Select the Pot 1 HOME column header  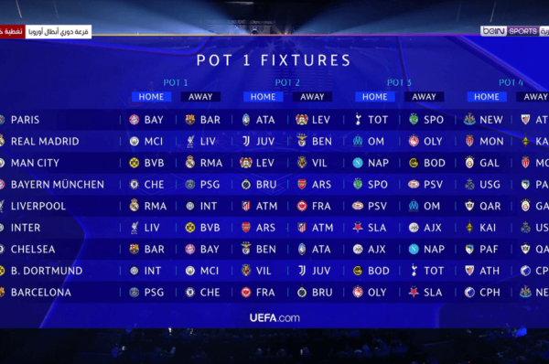(151, 97)
